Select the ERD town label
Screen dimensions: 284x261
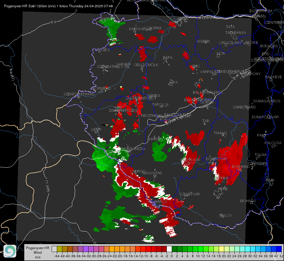point(265,54)
